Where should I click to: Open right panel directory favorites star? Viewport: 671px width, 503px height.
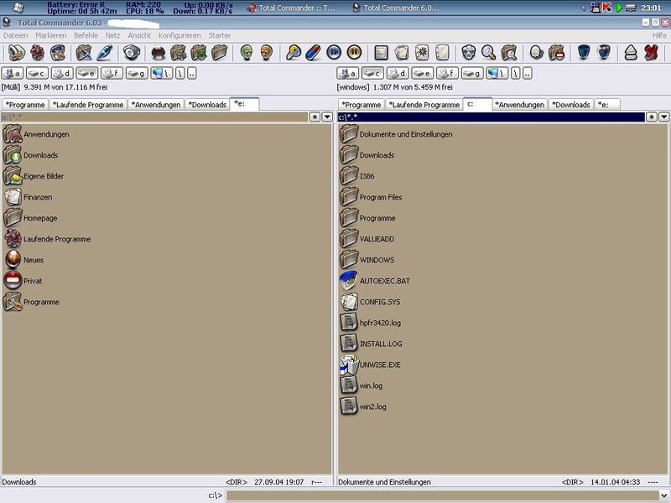(x=652, y=117)
